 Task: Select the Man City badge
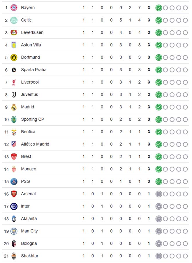coord(14,231)
